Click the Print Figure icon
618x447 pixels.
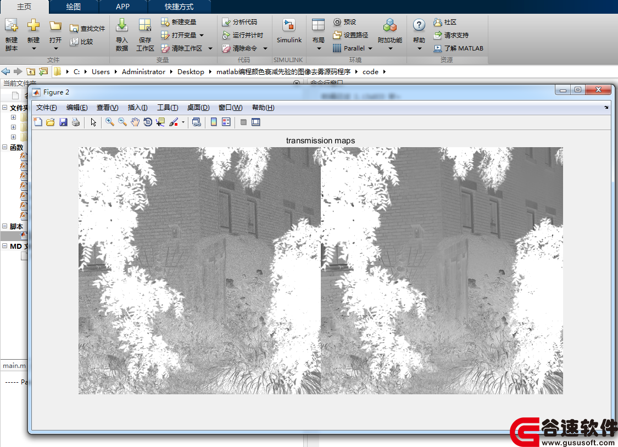[x=76, y=122]
